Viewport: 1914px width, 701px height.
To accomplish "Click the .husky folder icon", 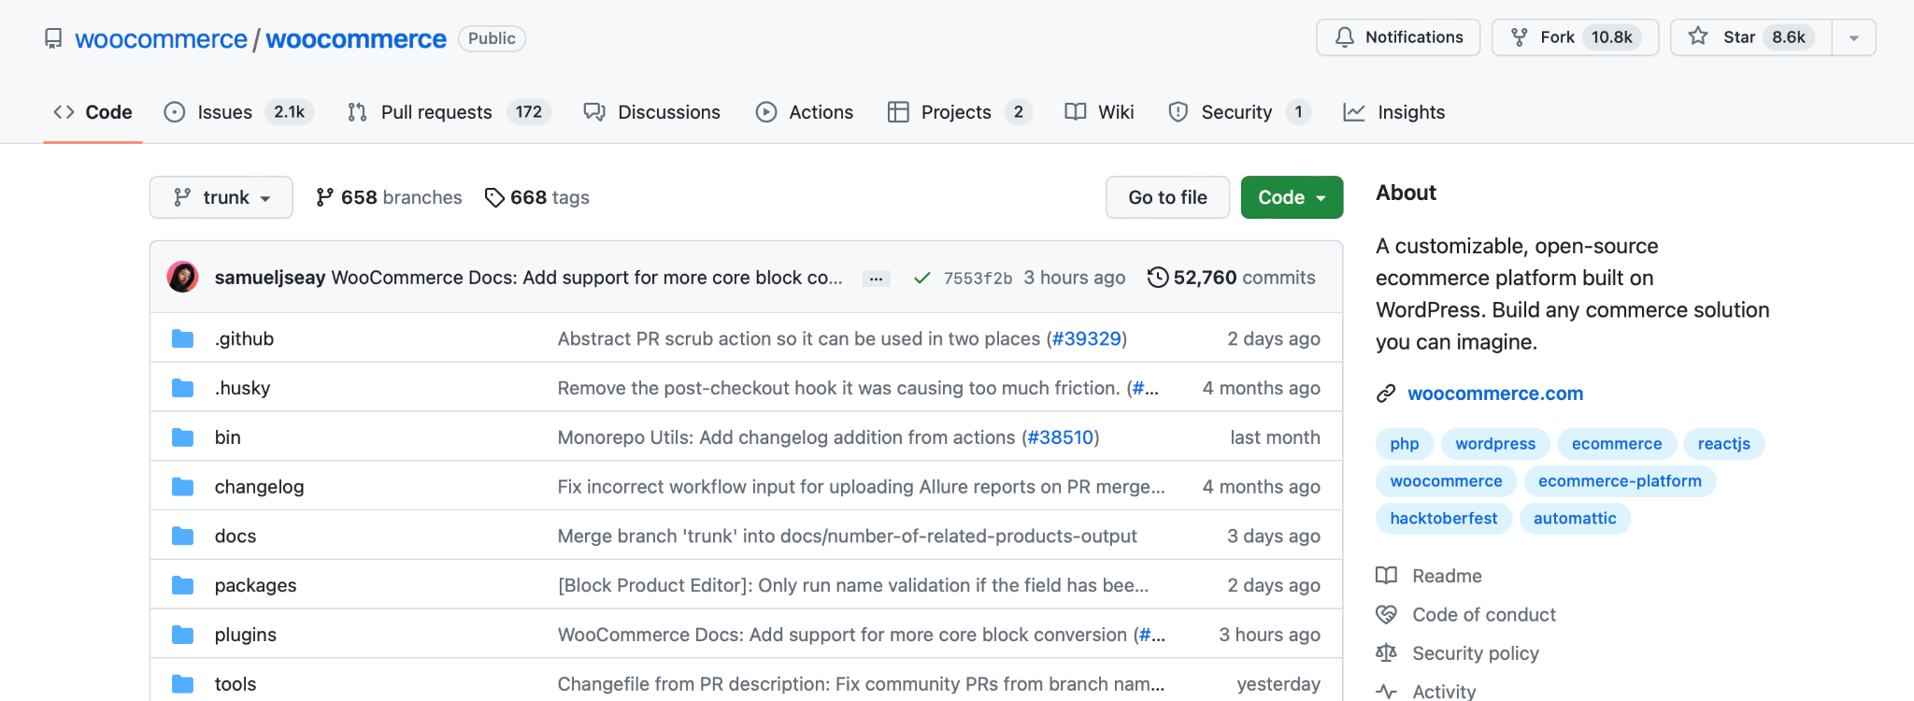I will coord(182,388).
